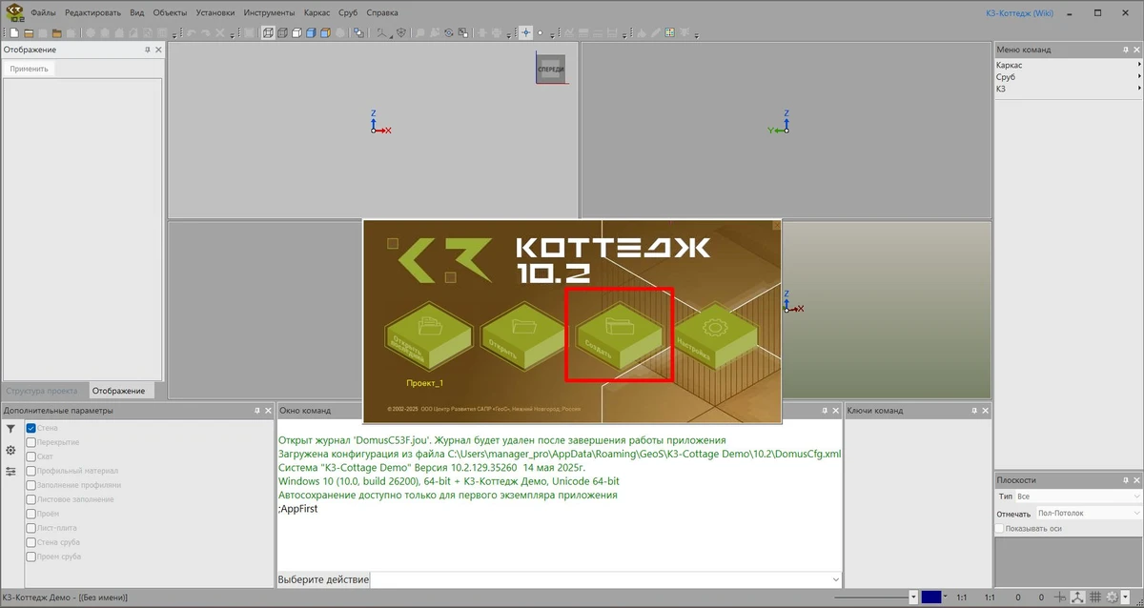Open the 'Настройка' gear tile on splash
Screen dimensions: 1144x608
click(714, 338)
